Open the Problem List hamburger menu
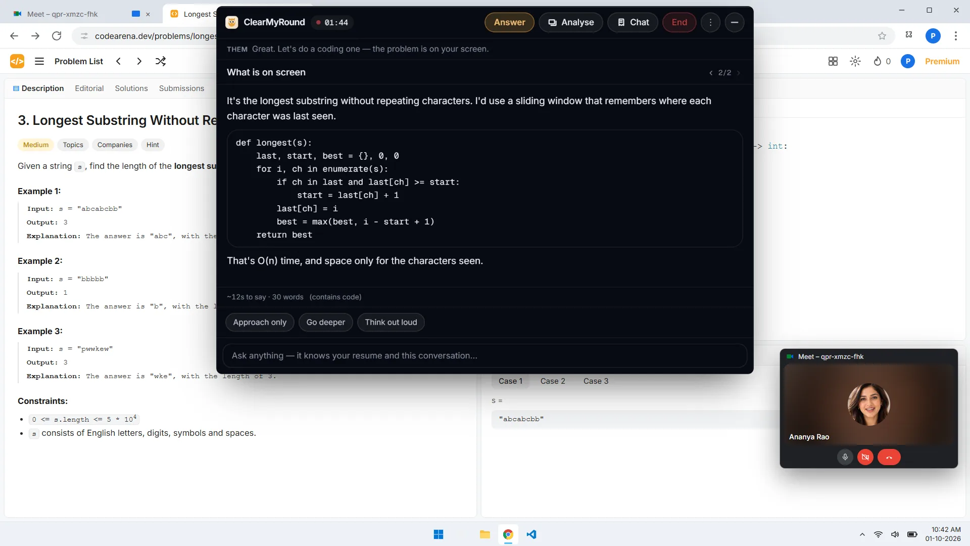970x546 pixels. 39,61
